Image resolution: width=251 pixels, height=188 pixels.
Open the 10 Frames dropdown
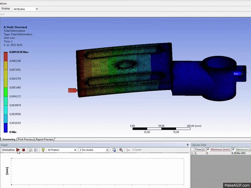pos(62,150)
